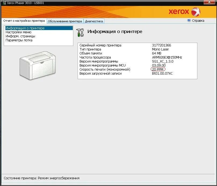Click the Xerox app icon in title bar
The height and width of the screenshot is (186, 217).
point(4,3)
